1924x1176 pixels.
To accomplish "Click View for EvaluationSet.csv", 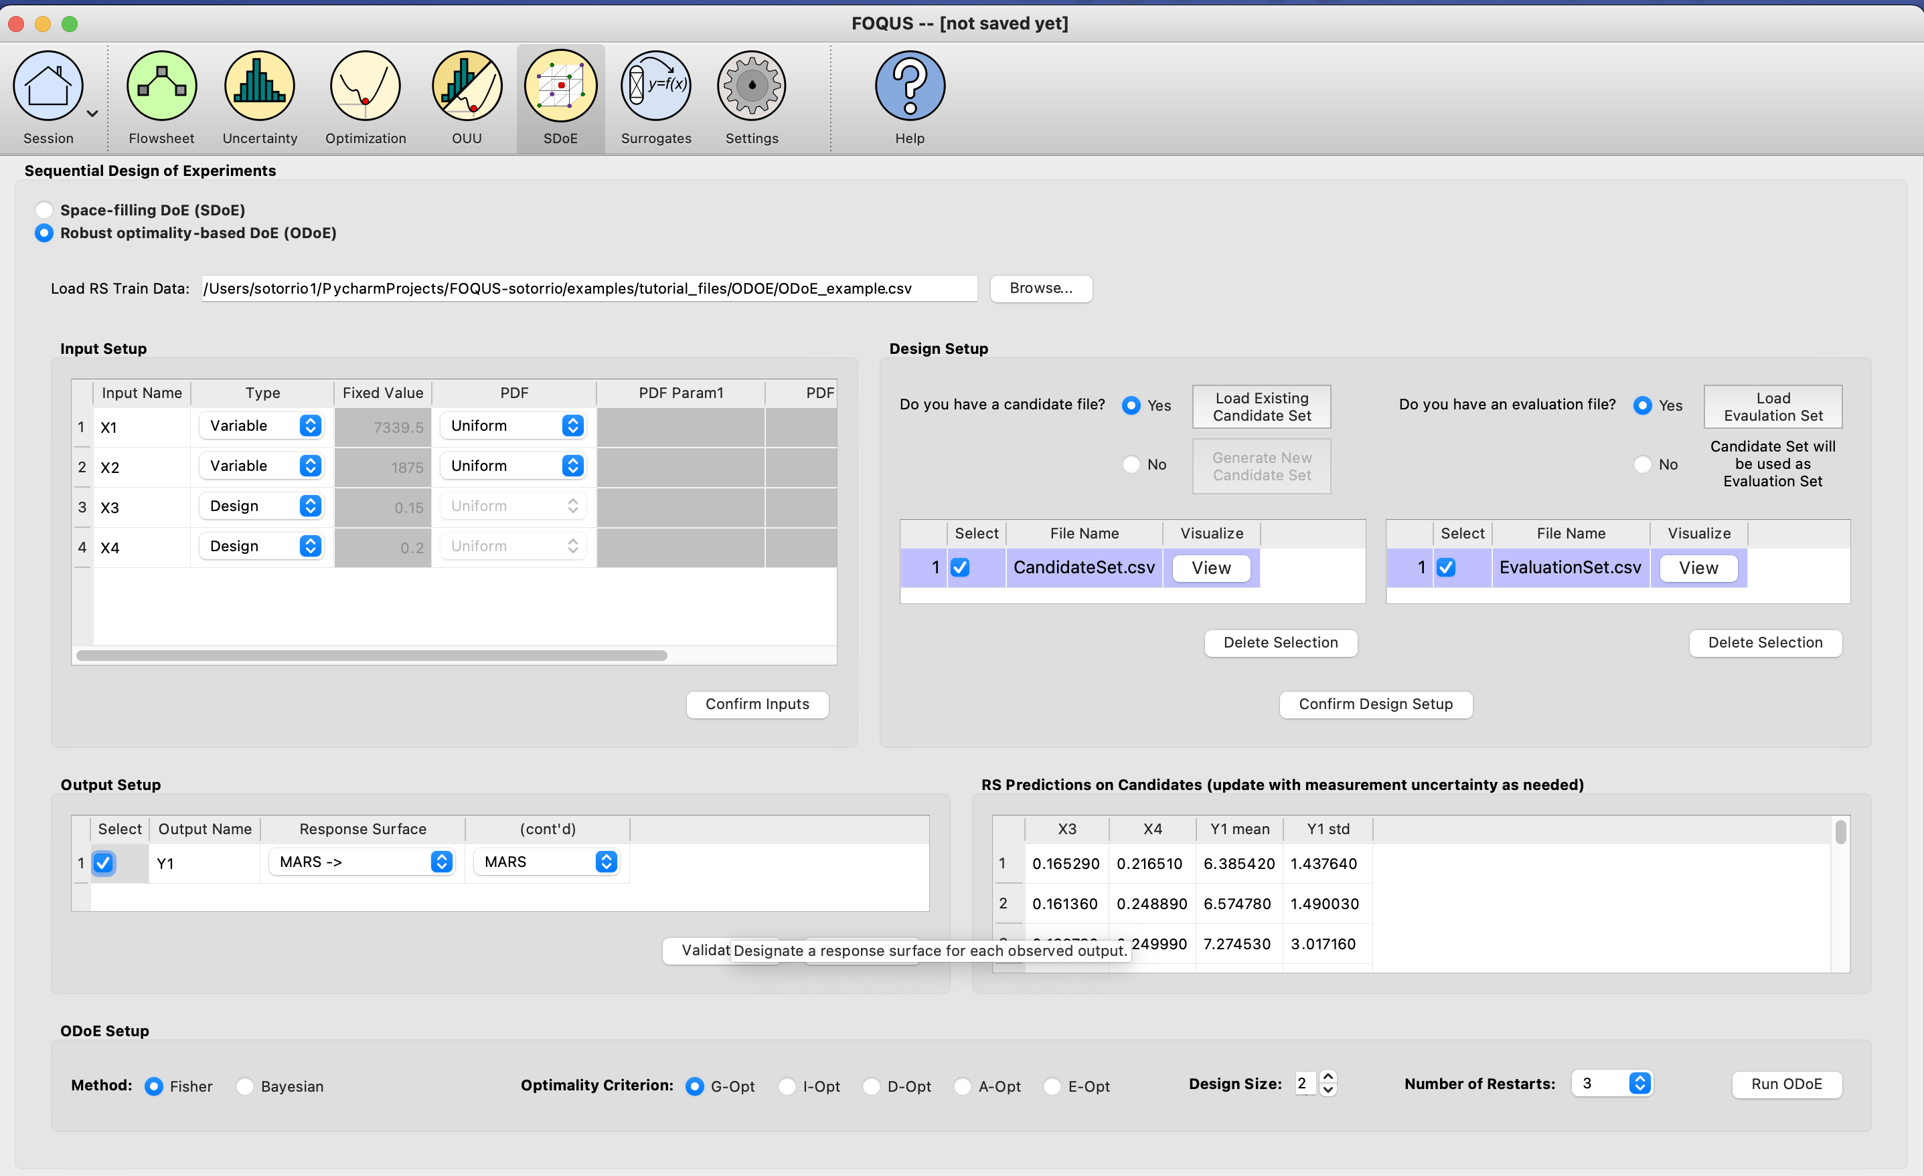I will (x=1698, y=568).
